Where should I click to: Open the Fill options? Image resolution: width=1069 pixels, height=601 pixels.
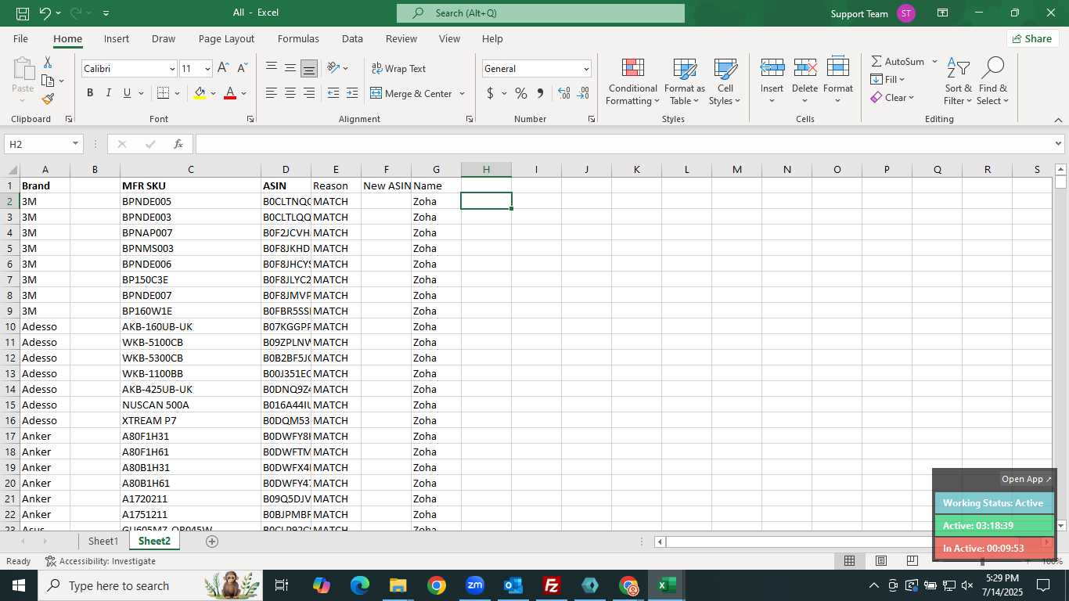tap(887, 79)
